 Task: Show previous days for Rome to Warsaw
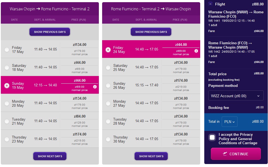tap(151, 32)
